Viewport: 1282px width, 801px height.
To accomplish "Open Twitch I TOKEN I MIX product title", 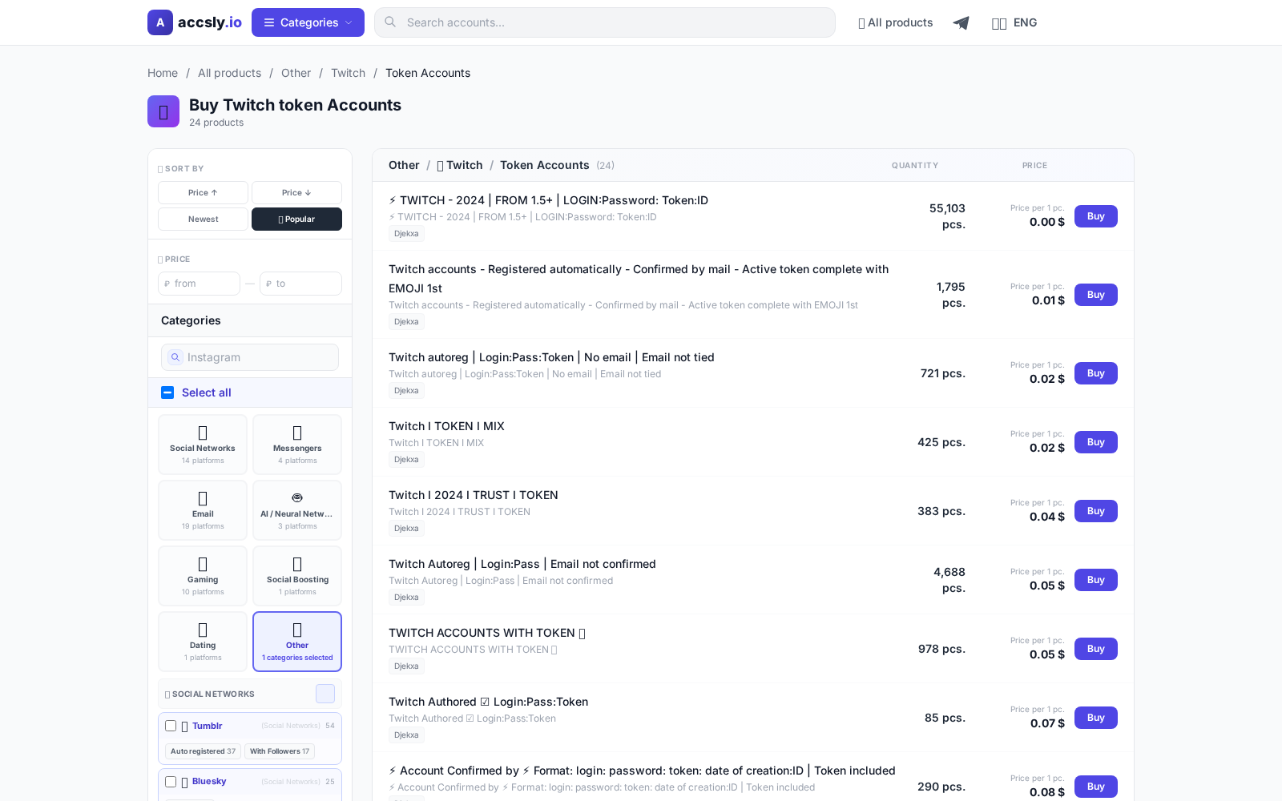I will (446, 426).
